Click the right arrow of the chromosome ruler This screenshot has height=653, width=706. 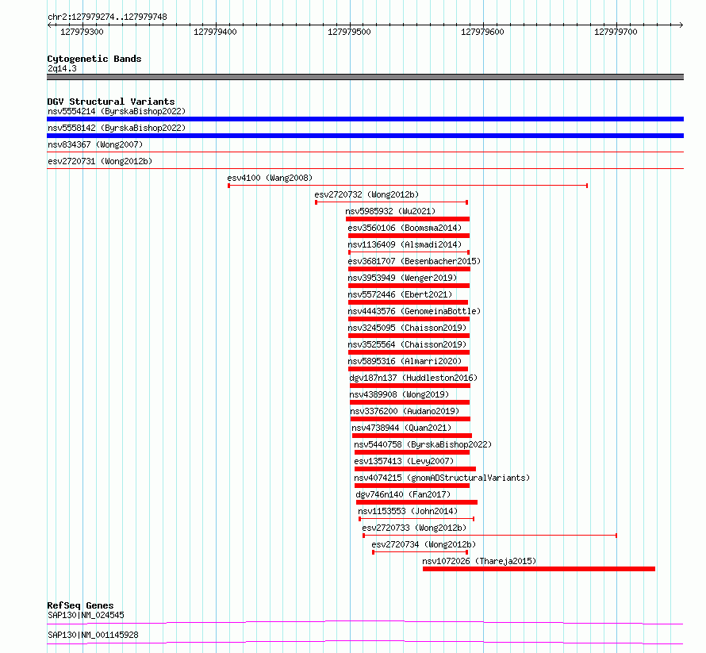point(681,25)
